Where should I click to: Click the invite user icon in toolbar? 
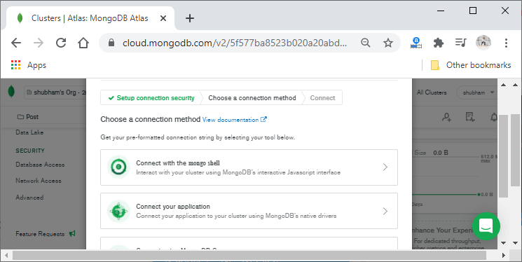pos(447,117)
